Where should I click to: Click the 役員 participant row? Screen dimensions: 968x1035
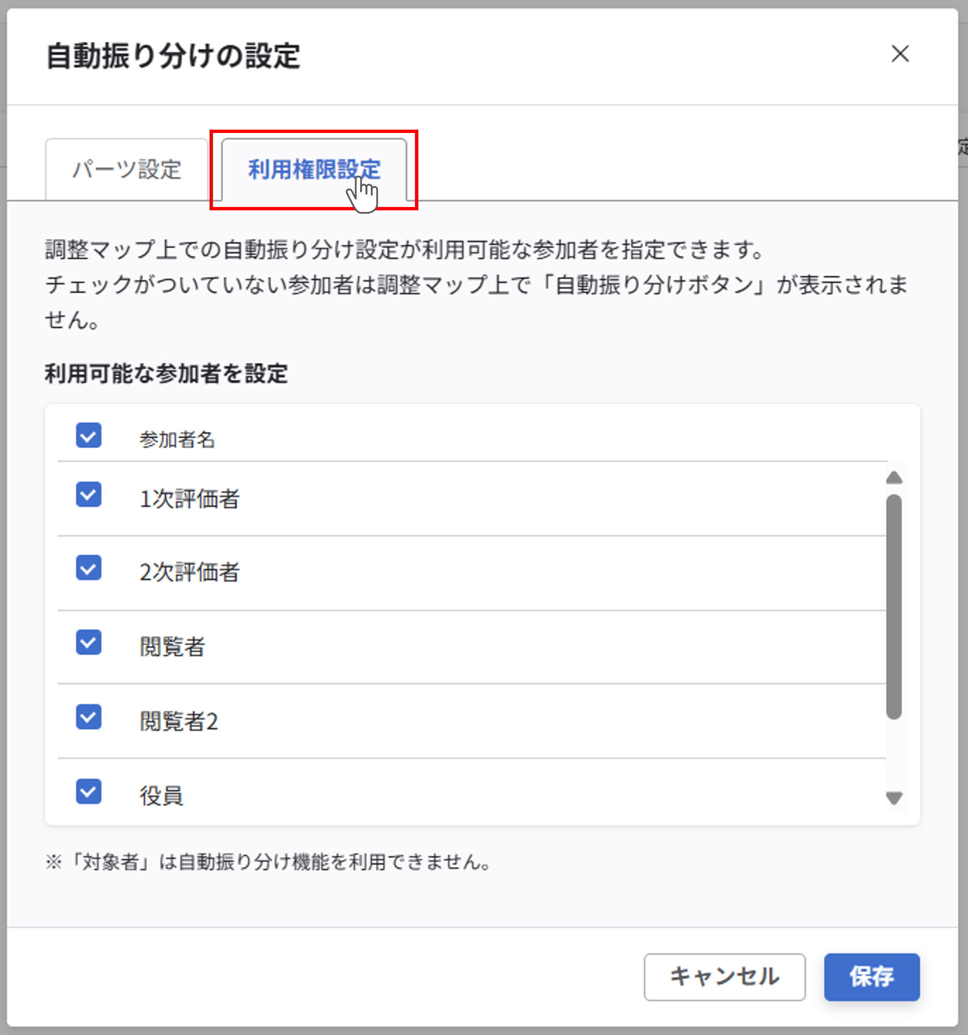coord(161,795)
